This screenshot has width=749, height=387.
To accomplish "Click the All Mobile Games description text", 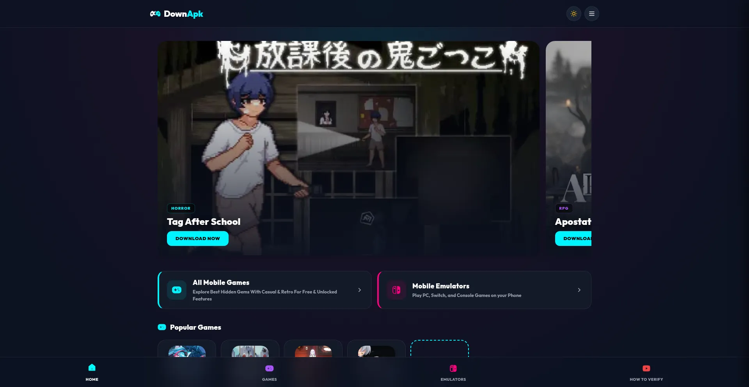I will click(x=265, y=295).
